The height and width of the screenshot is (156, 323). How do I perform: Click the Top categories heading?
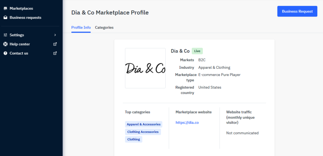point(138,112)
